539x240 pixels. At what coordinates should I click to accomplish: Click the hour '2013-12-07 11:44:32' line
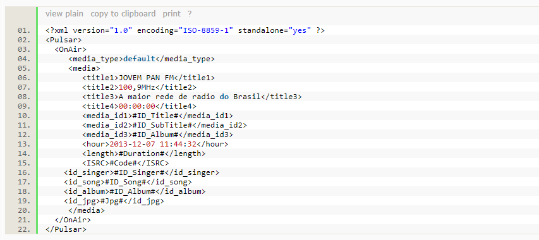(x=155, y=144)
